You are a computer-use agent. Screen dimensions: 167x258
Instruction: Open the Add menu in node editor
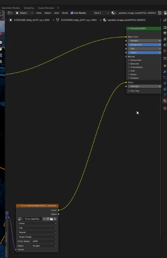57,13
